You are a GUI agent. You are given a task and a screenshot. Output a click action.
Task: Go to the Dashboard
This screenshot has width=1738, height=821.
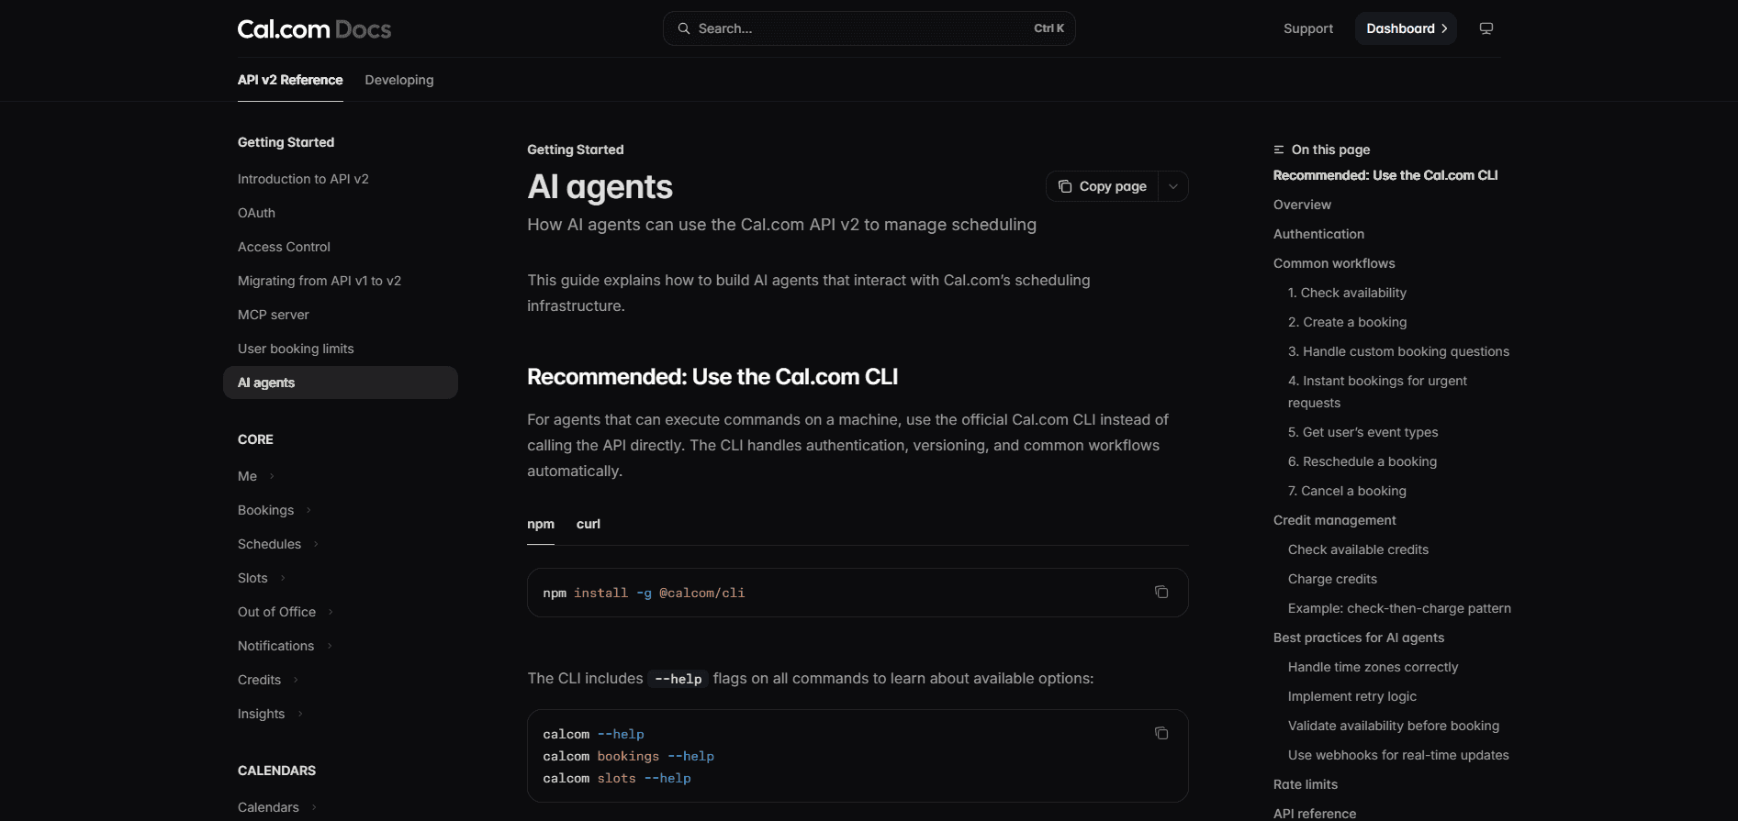point(1406,28)
